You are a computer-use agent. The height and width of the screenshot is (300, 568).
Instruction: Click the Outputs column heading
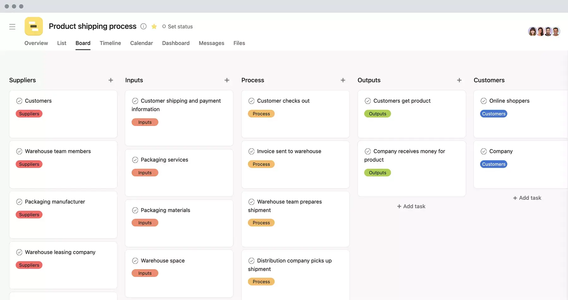[x=369, y=80]
